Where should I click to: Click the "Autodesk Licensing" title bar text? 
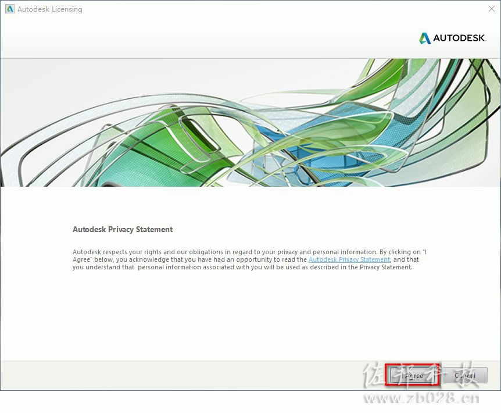pyautogui.click(x=50, y=9)
